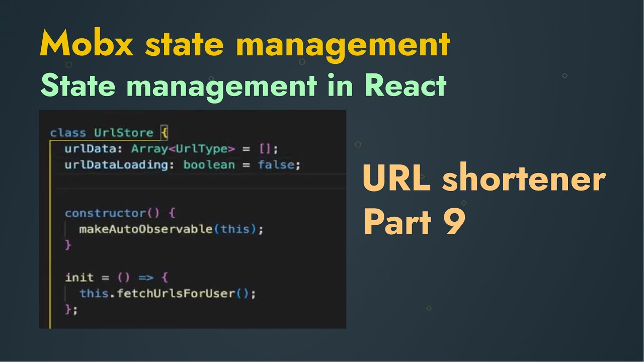
Task: Select the "urlDataLoading: boolean = false" line
Action: pyautogui.click(x=183, y=165)
